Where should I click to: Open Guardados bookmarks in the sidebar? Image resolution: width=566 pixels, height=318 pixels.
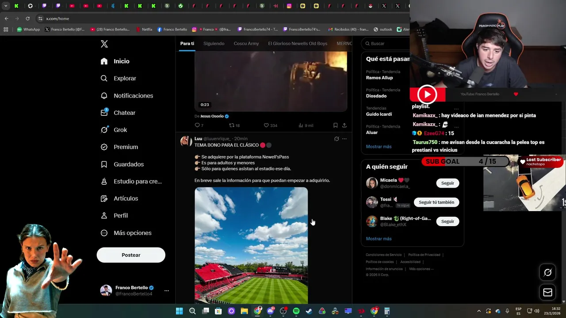pyautogui.click(x=122, y=164)
